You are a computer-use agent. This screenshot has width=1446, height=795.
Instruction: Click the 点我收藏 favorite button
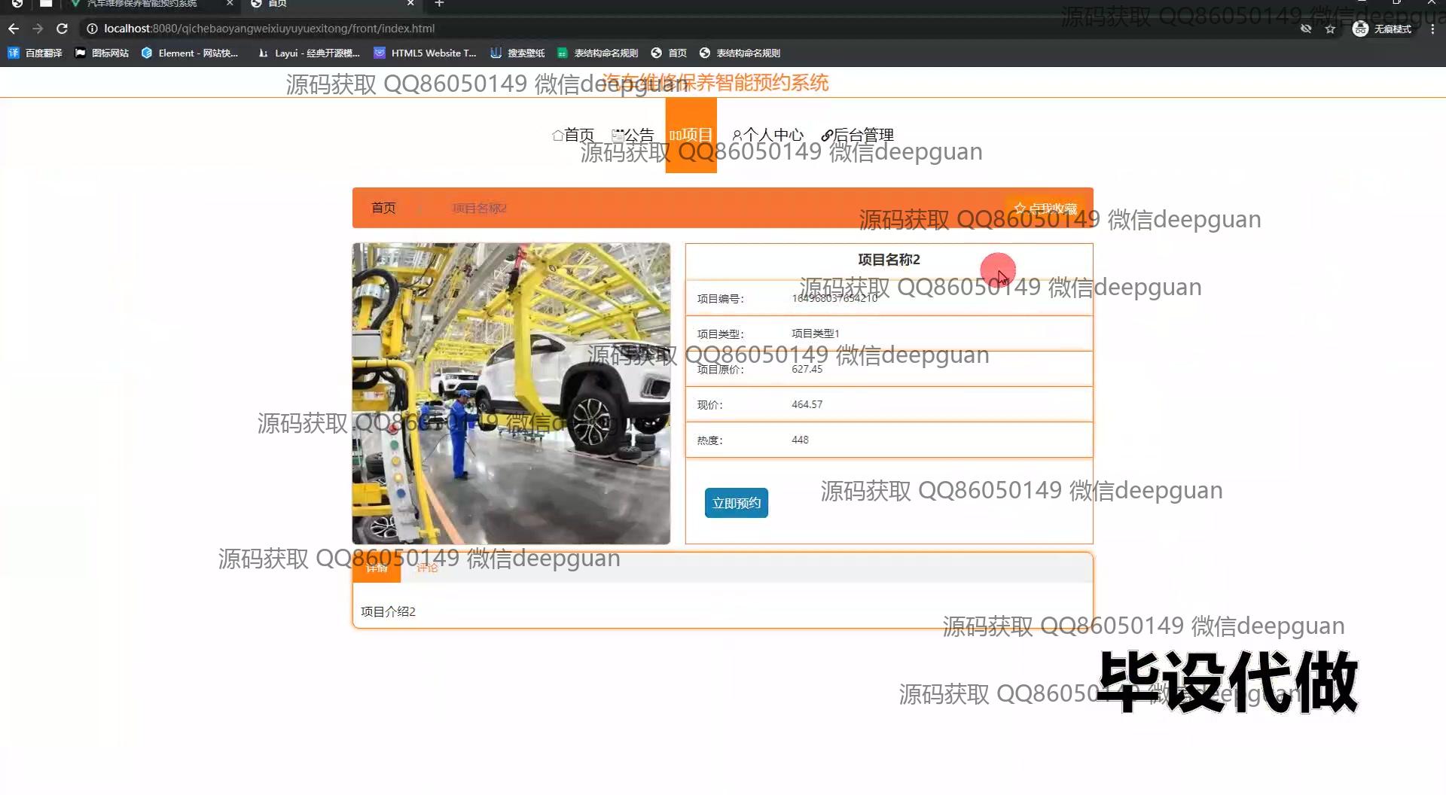click(x=1045, y=209)
